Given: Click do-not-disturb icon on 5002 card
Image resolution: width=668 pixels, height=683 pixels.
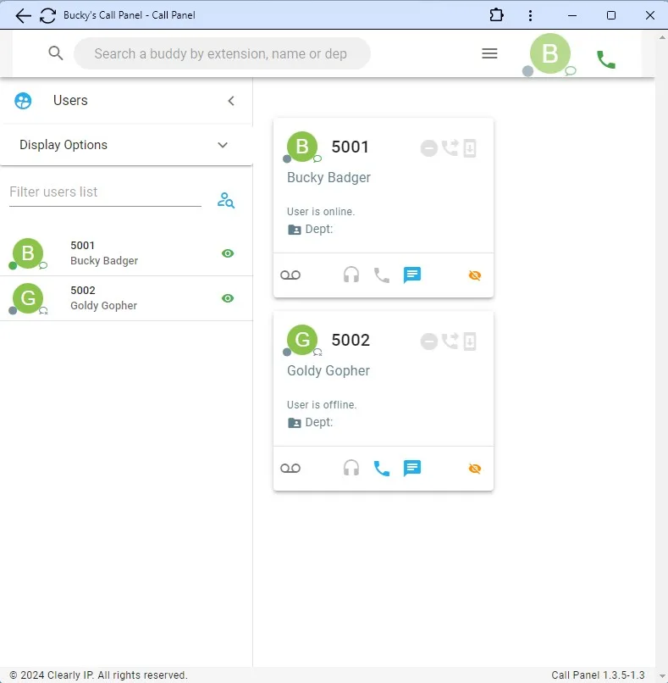Looking at the screenshot, I should pyautogui.click(x=428, y=341).
